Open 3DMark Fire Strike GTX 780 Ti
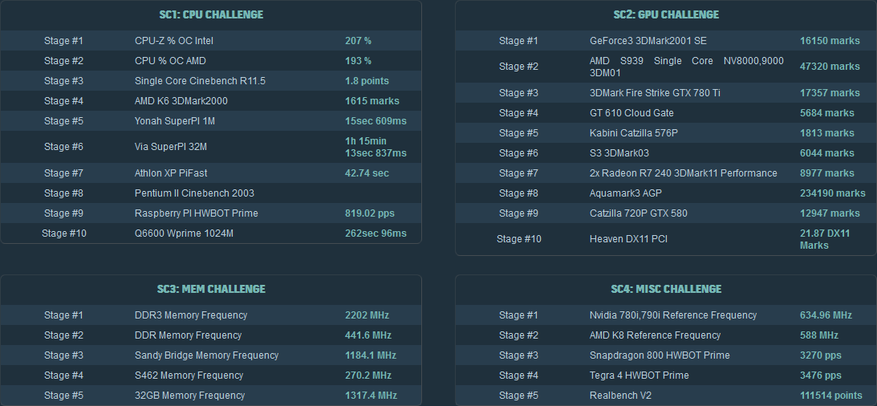Viewport: 877px width, 406px height. tap(655, 93)
